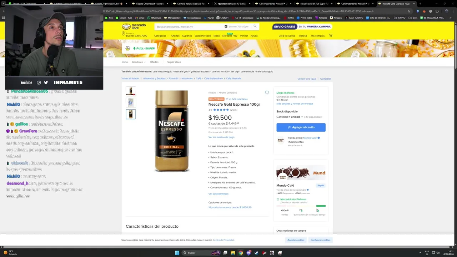This screenshot has width=457, height=257.
Task: Add product to favorites heart icon
Action: pos(267,92)
